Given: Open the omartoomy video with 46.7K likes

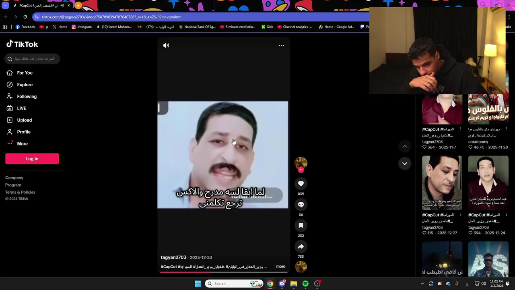Looking at the screenshot, I should [488, 109].
